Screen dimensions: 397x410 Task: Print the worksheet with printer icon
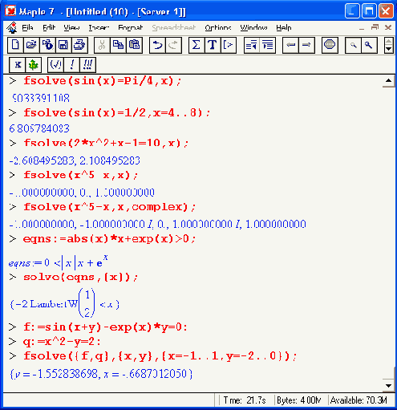pyautogui.click(x=79, y=45)
